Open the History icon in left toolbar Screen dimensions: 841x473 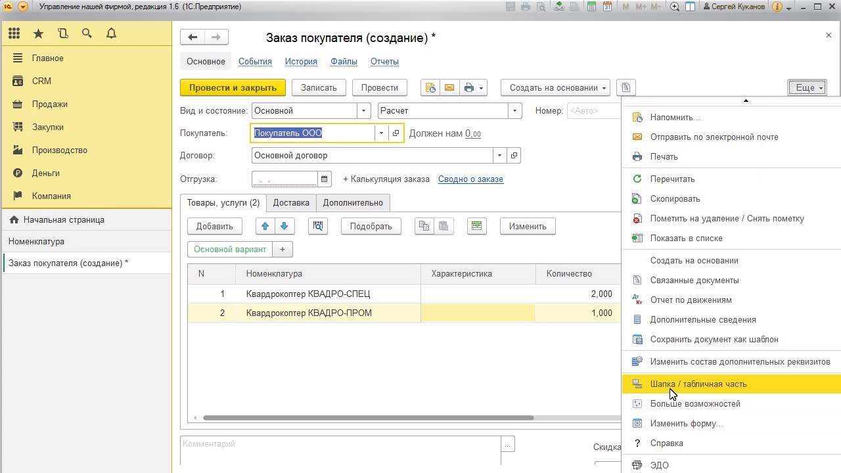pos(62,34)
